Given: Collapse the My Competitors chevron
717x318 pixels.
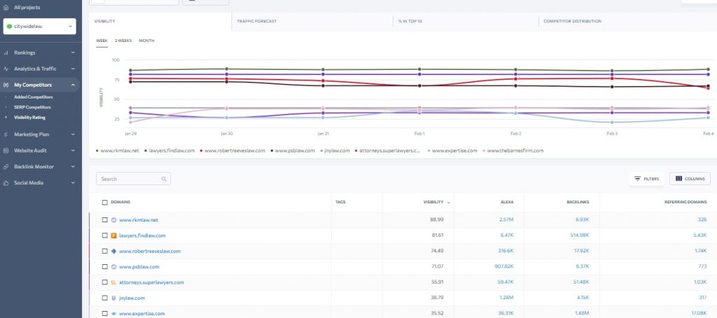Looking at the screenshot, I should click(x=73, y=85).
